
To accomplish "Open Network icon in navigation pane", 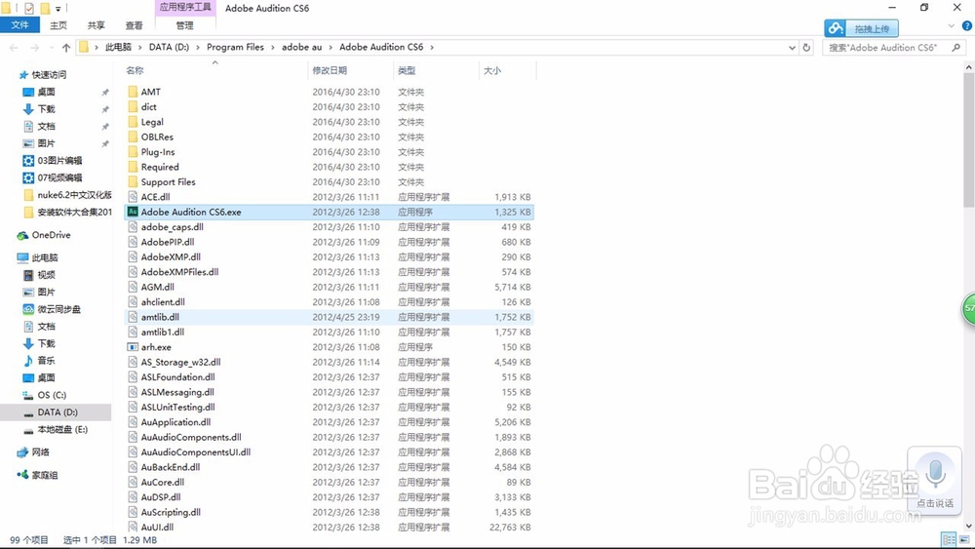I will [x=23, y=452].
